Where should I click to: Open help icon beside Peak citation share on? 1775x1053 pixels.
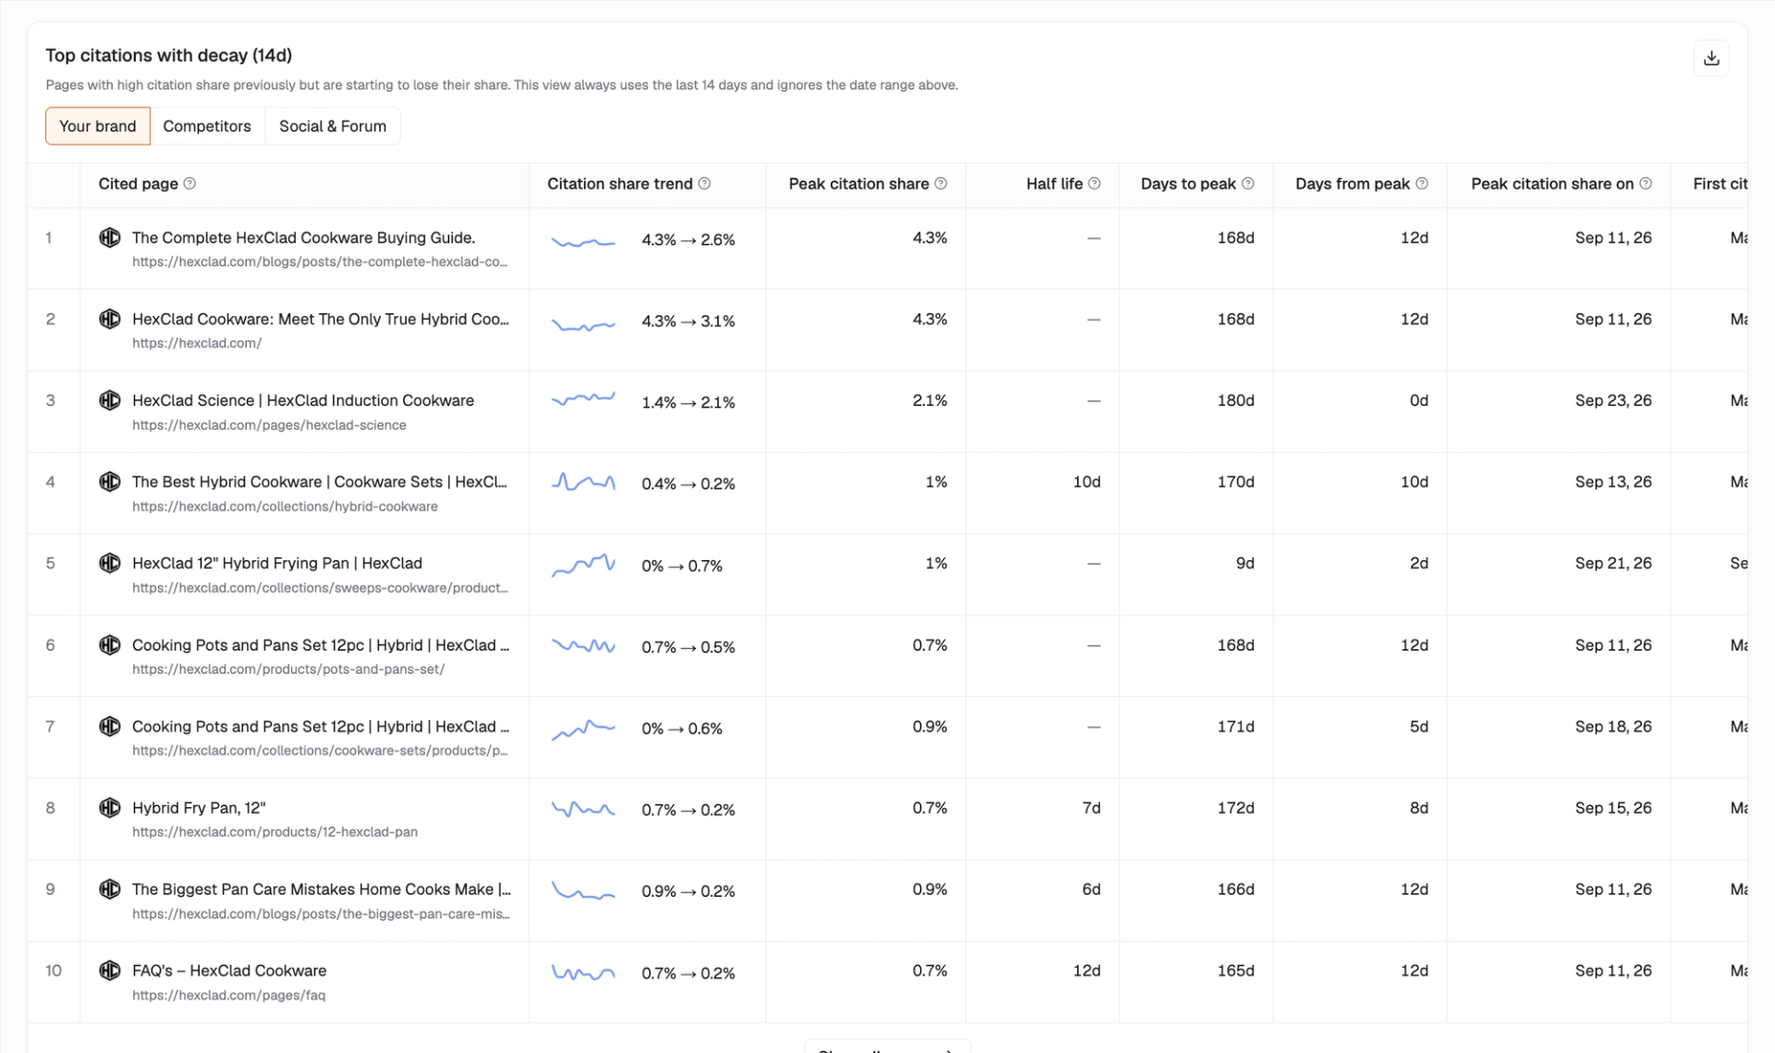[x=1646, y=183]
